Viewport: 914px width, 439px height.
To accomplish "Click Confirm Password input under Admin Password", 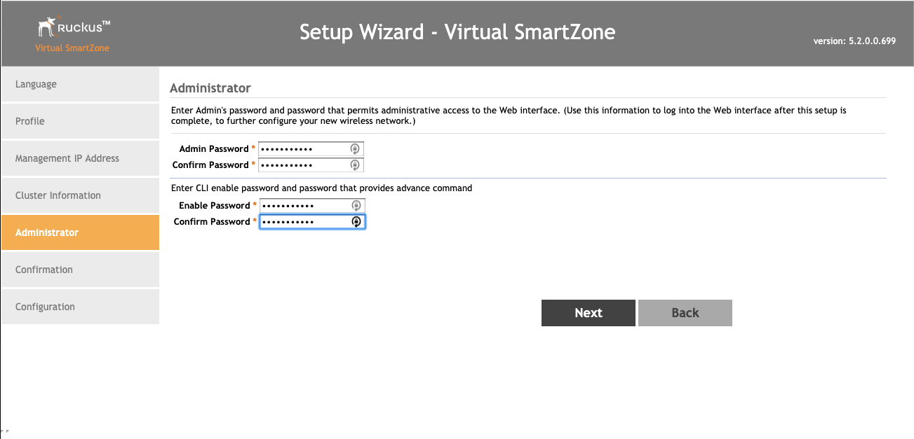I will [303, 165].
